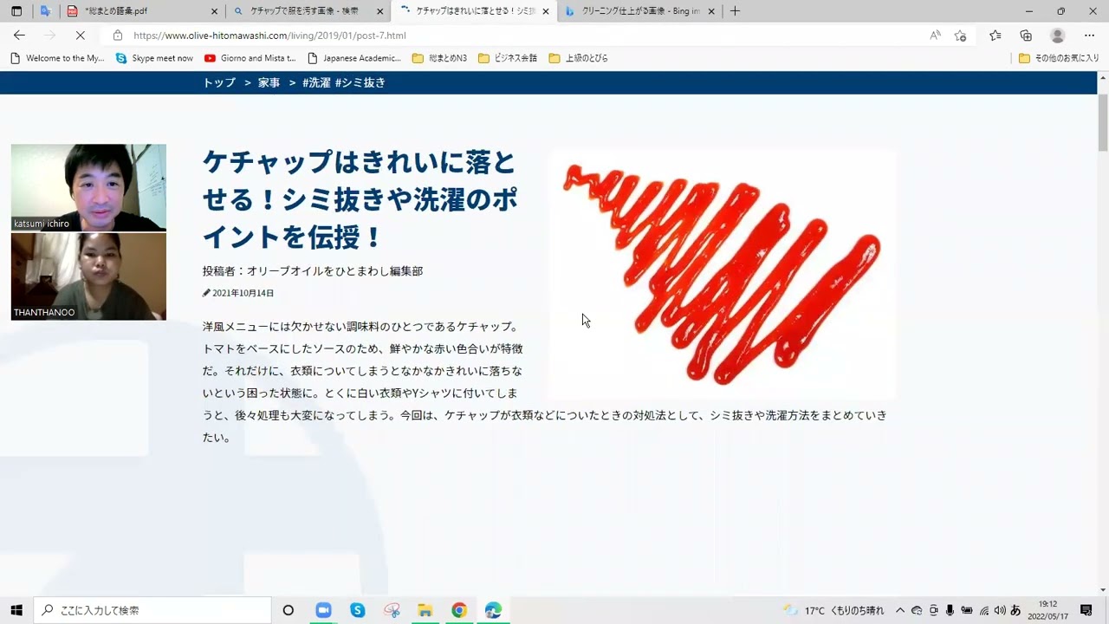Open a new browser tab
Image resolution: width=1109 pixels, height=624 pixels.
[x=735, y=11]
